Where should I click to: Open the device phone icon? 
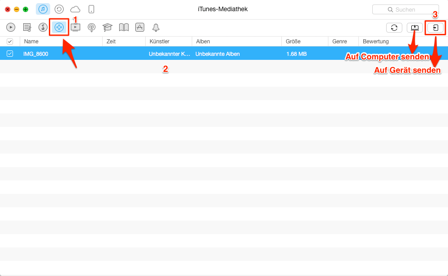point(91,9)
